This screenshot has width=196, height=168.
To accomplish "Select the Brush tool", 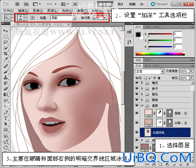I will (x=6, y=72).
